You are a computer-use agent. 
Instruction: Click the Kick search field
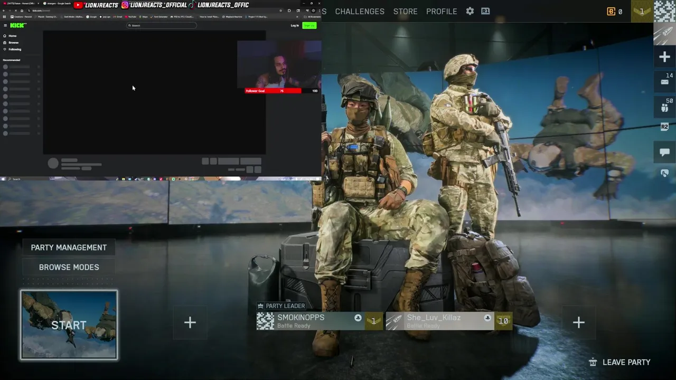[161, 25]
